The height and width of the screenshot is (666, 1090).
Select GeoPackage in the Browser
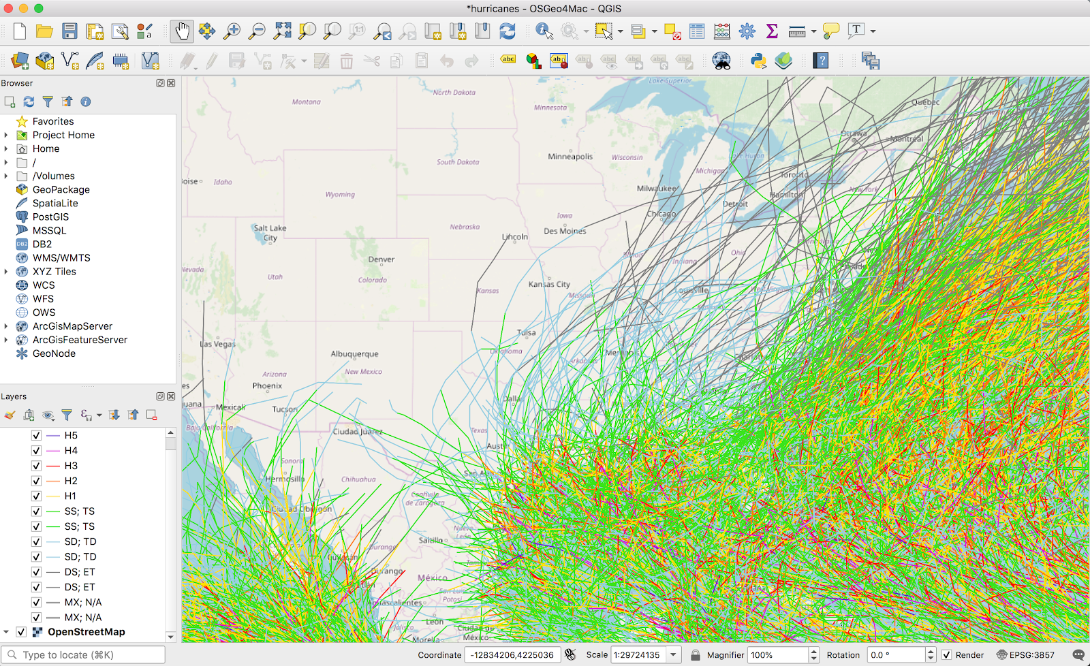pos(61,190)
